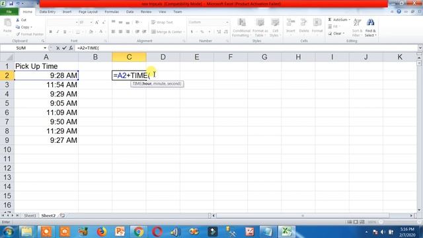The image size is (423, 238).
Task: Open PowerPoint from the taskbar
Action: (120, 232)
